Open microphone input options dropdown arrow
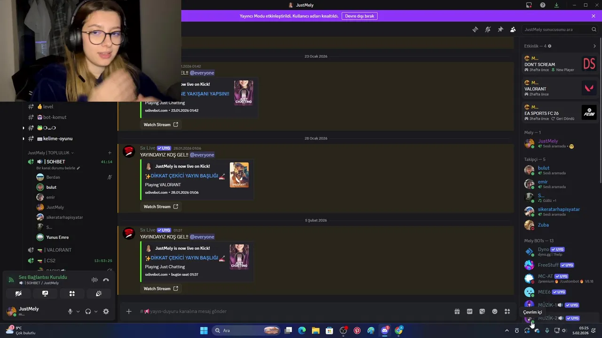 click(x=78, y=311)
